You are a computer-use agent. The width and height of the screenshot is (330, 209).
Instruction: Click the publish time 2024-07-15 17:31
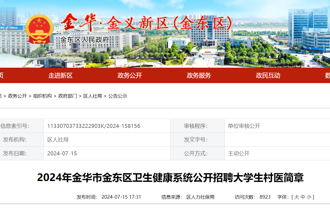pos(121,197)
